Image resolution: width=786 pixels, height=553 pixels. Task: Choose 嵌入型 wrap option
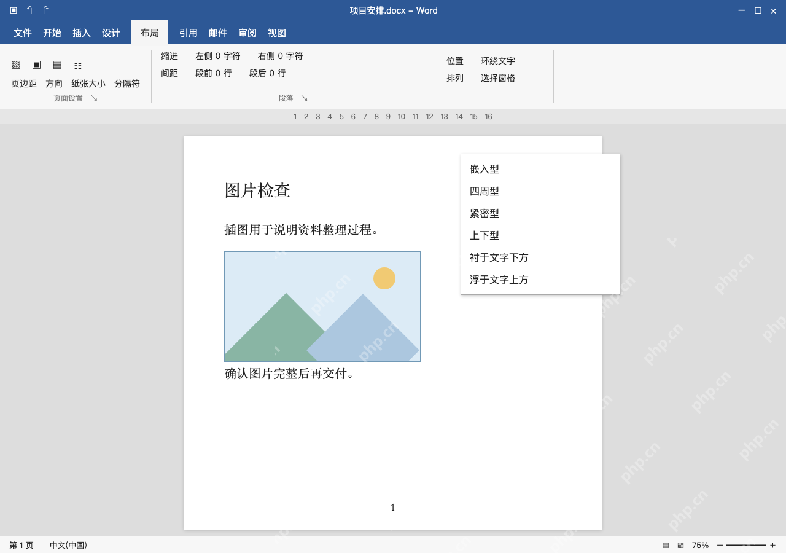pos(540,169)
